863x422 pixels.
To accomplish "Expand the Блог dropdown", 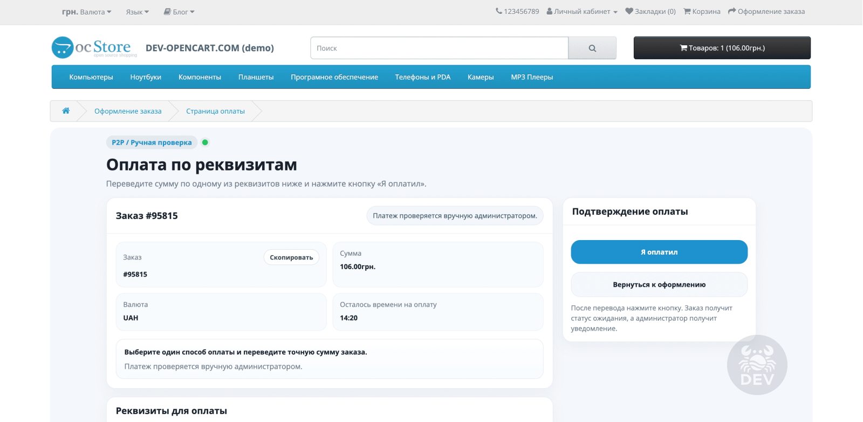I will (x=179, y=12).
